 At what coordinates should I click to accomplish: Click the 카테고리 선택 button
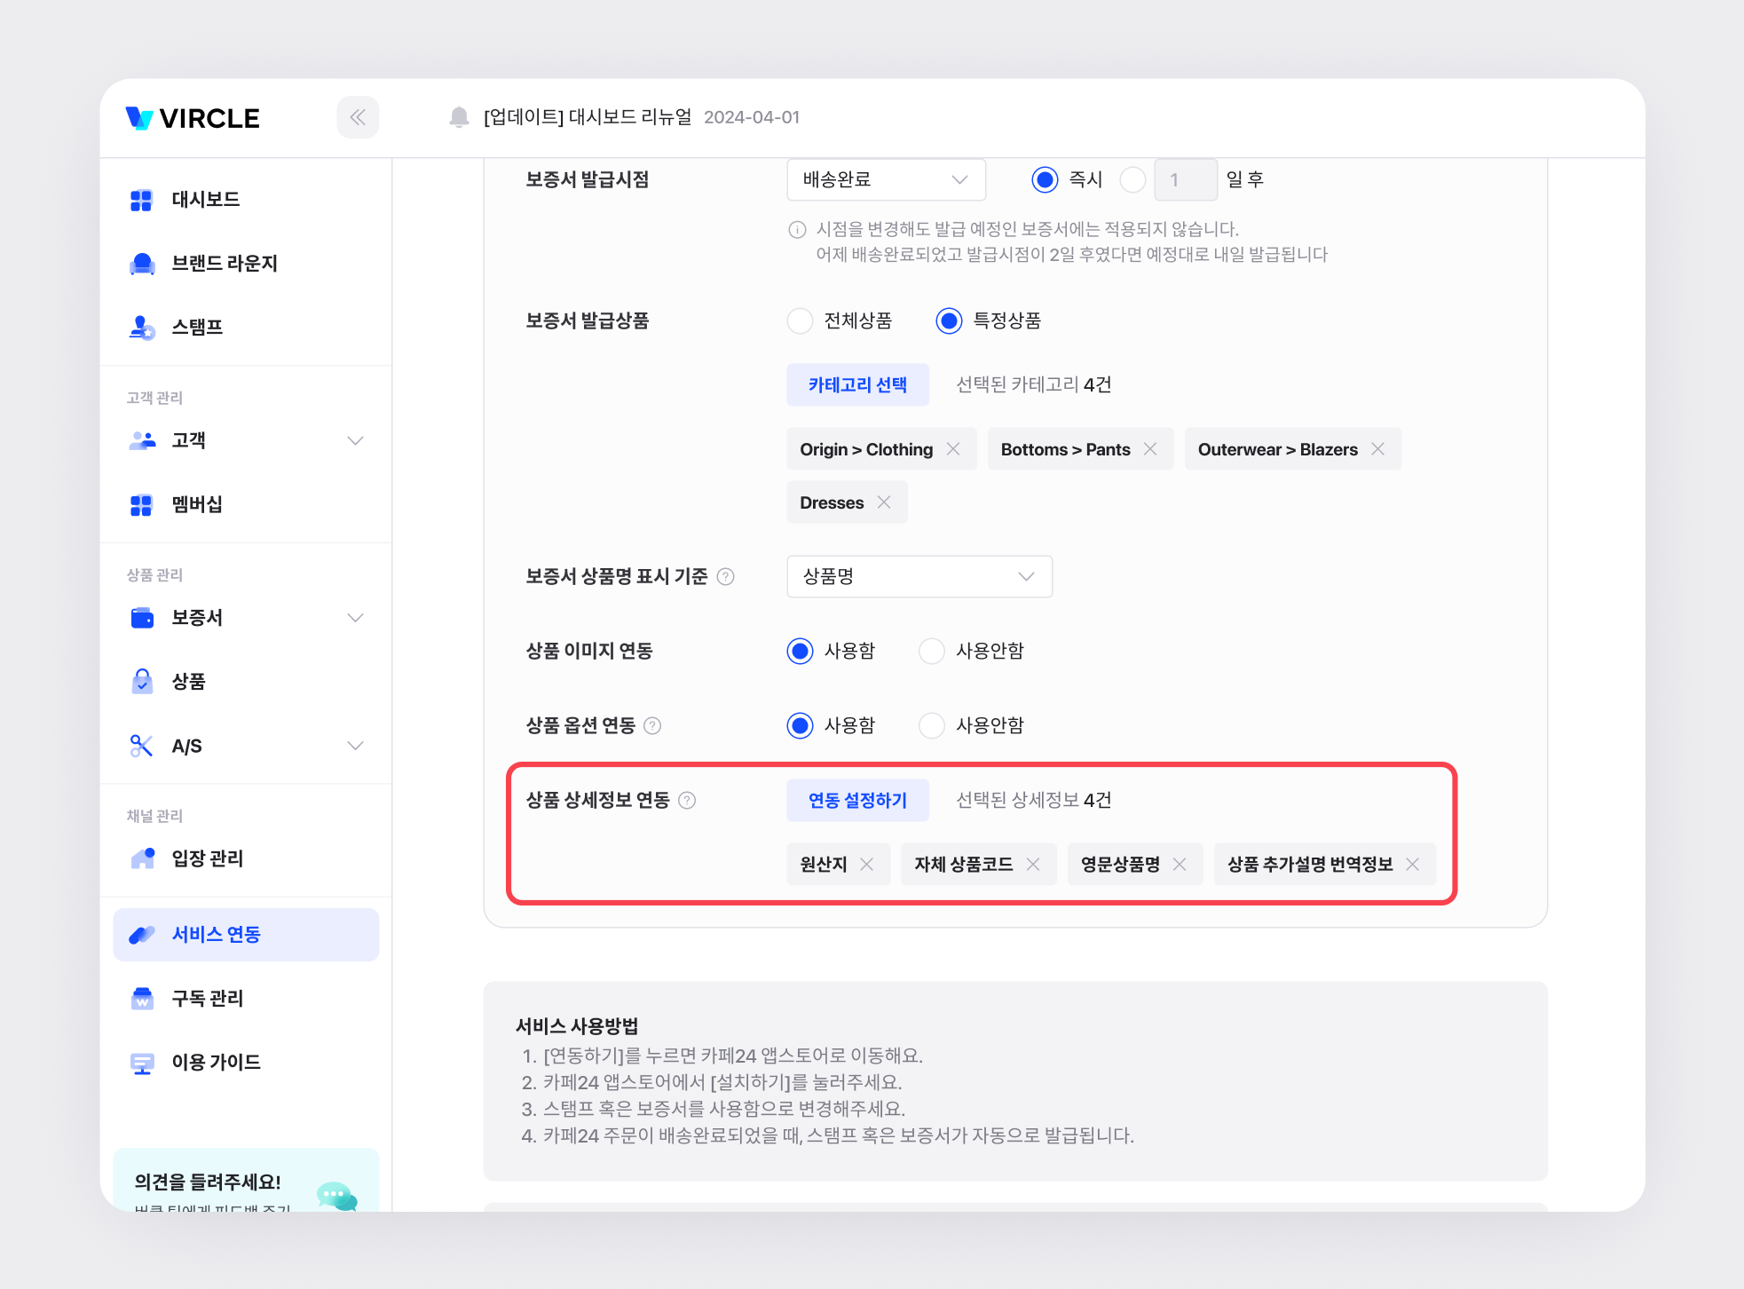(856, 385)
